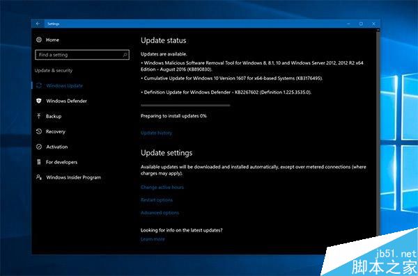Image resolution: width=418 pixels, height=276 pixels.
Task: Click the Recovery clock icon
Action: point(39,131)
